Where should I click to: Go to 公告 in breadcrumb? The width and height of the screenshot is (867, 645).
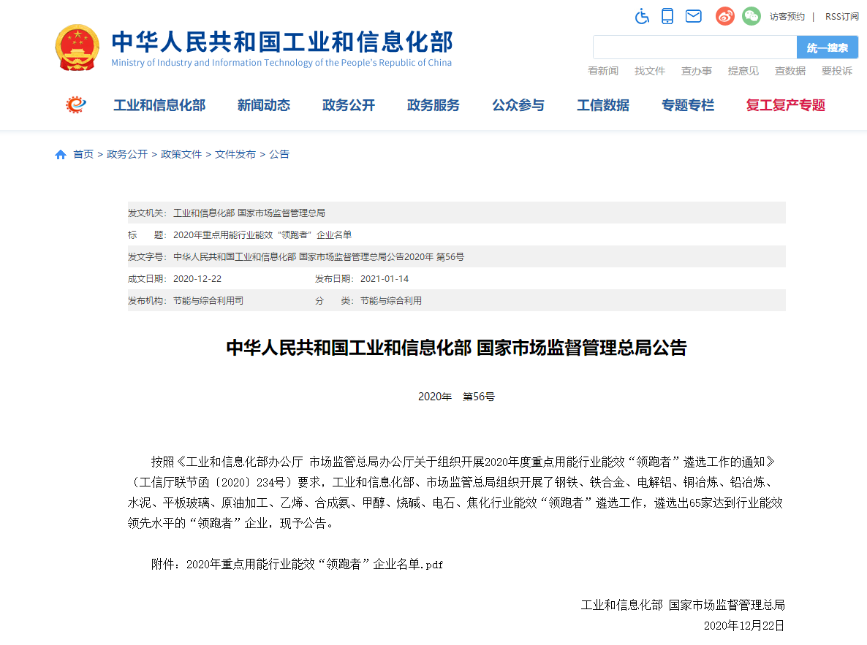pyautogui.click(x=279, y=154)
